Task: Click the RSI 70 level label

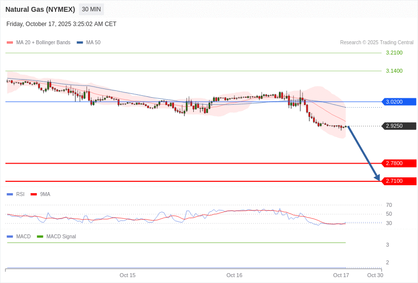Action: coord(389,205)
